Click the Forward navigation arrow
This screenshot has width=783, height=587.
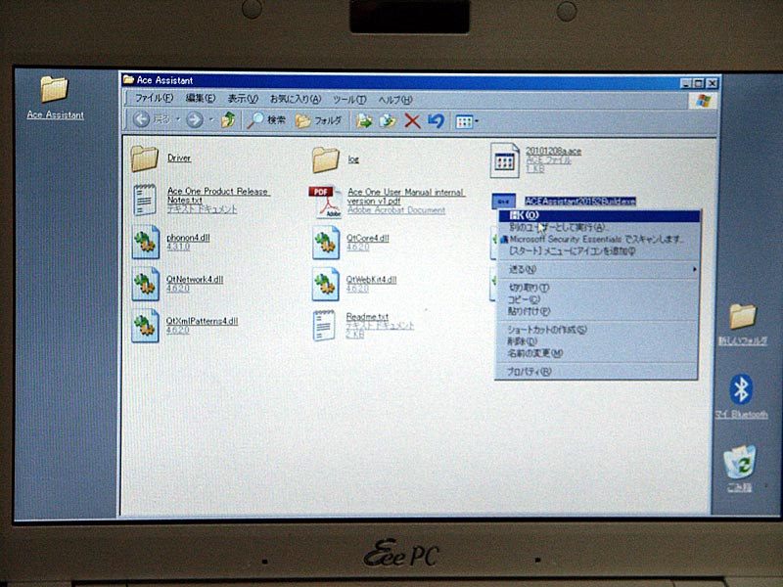(194, 120)
